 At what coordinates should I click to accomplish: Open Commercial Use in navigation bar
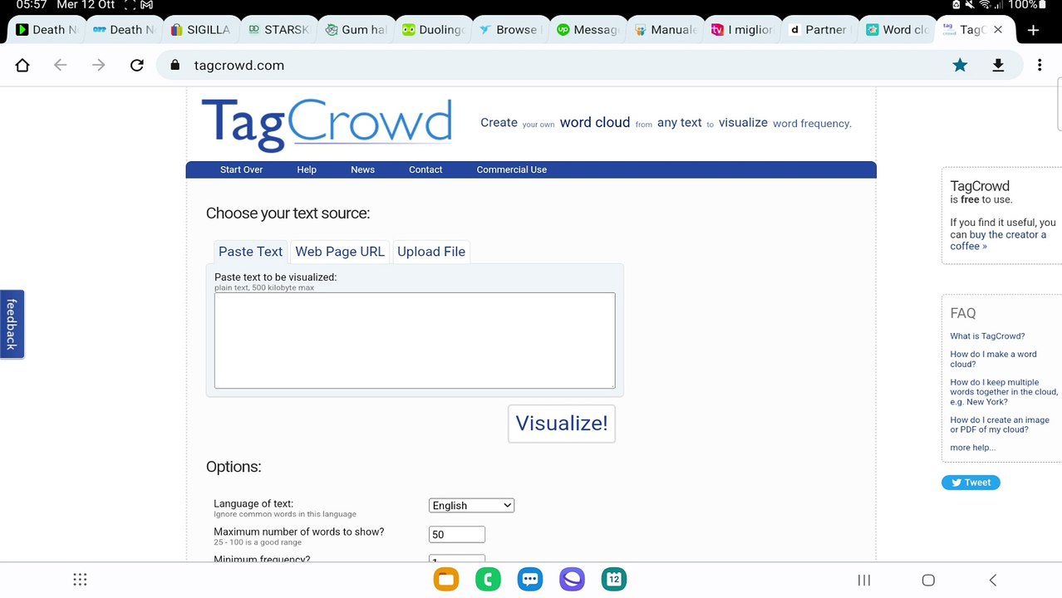[x=511, y=169]
